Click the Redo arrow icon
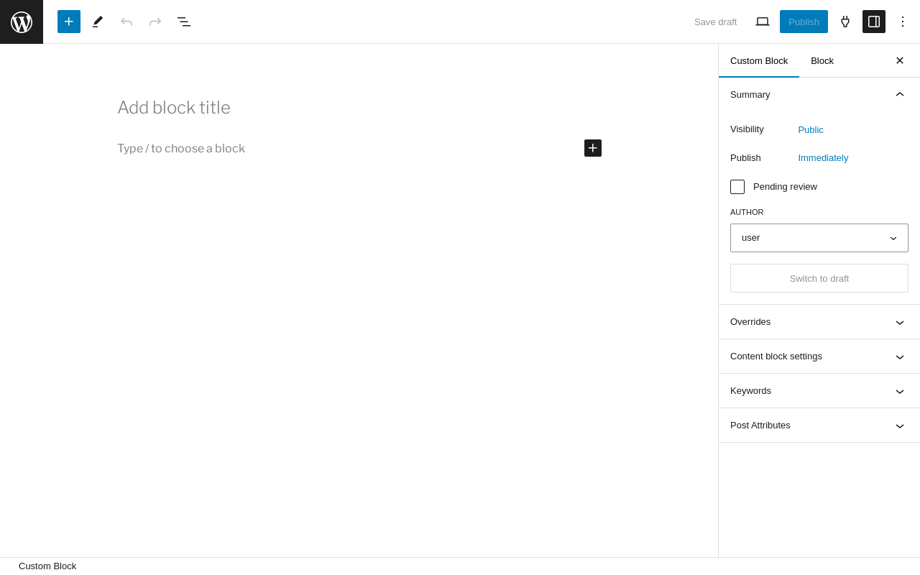 155,22
